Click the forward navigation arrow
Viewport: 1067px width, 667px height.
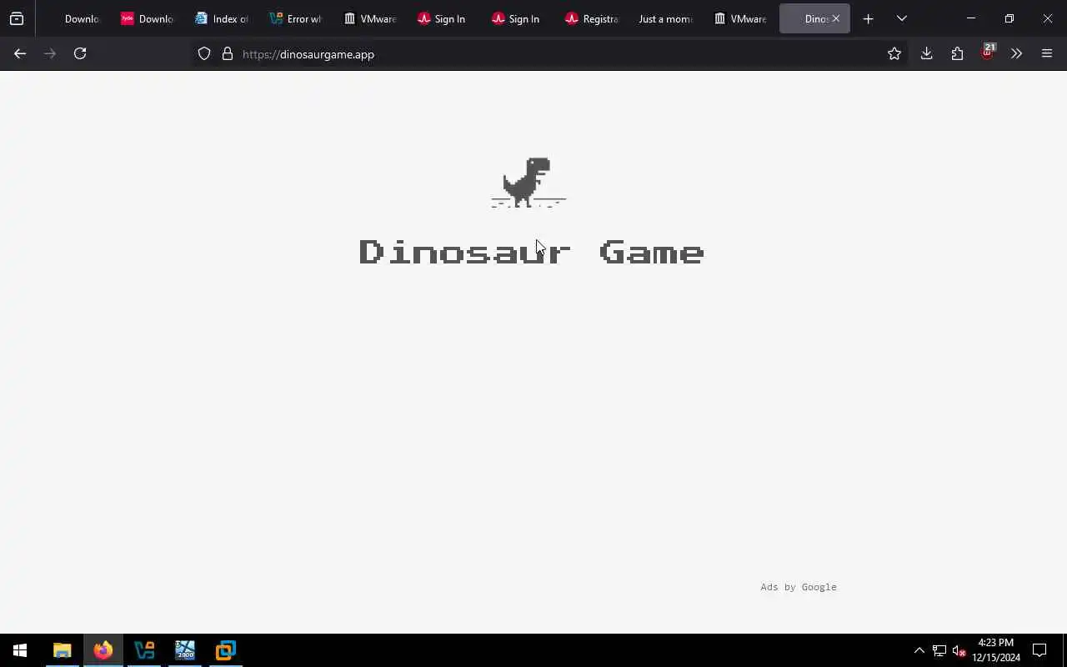point(50,53)
